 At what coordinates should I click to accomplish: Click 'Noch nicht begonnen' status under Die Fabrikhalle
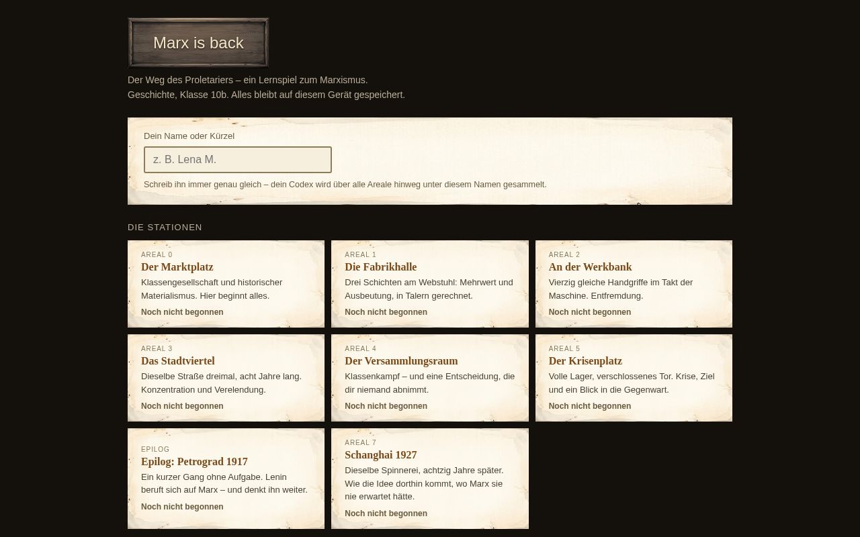tap(386, 312)
